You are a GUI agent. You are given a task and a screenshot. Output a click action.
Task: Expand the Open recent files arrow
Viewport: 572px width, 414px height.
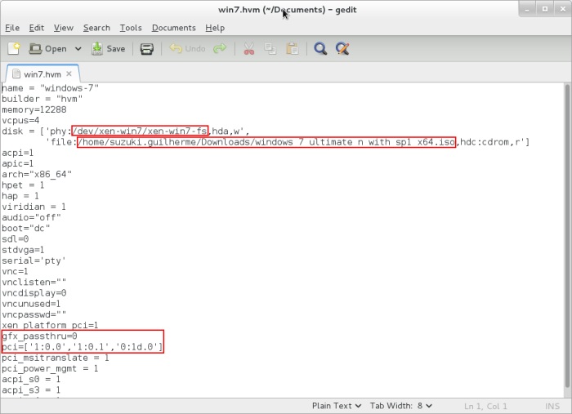pos(78,49)
